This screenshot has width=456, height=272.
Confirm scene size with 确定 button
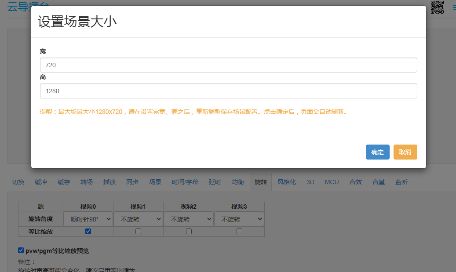click(x=377, y=152)
